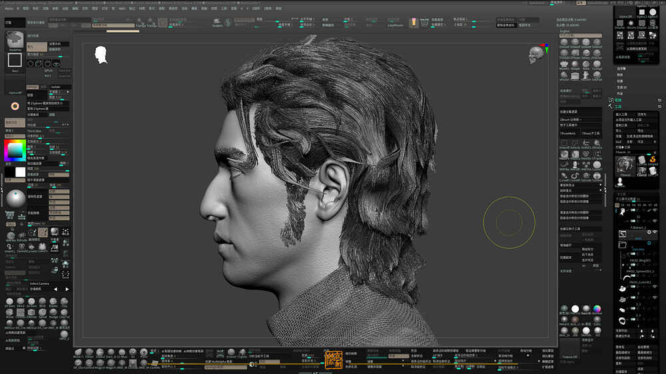Select the Elastic brush in left palette
Viewport: 666px width, 374px height.
(53, 303)
